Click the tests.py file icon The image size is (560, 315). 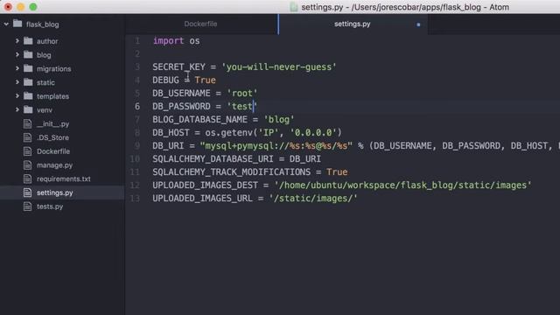[x=27, y=206]
